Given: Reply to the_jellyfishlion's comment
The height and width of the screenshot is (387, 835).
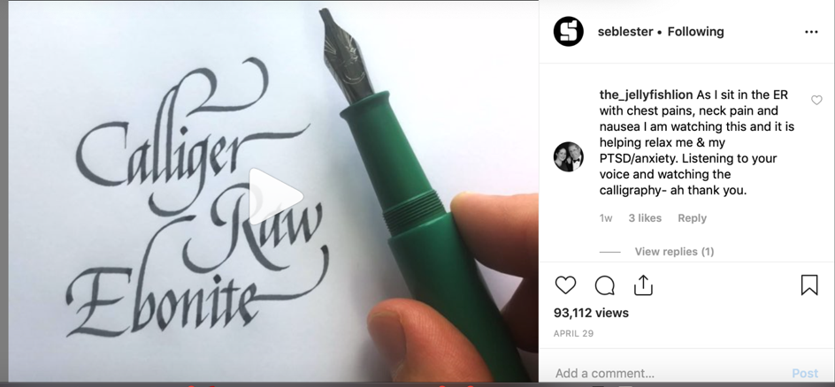Looking at the screenshot, I should click(692, 218).
